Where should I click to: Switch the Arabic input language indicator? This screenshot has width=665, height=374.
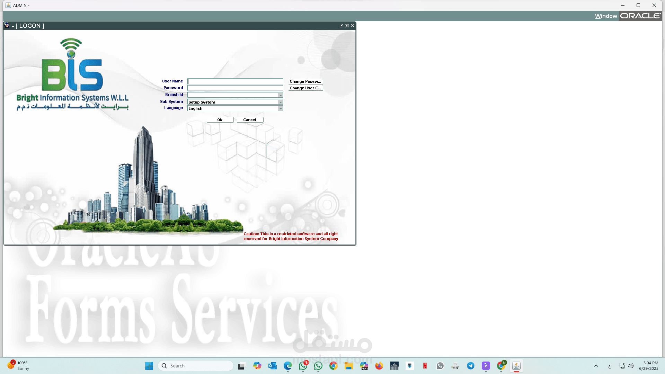[610, 366]
